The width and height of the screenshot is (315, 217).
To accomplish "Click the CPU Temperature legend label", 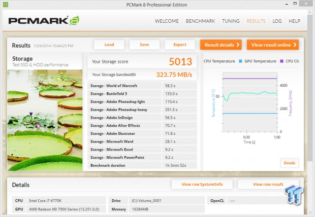I will (x=219, y=61).
